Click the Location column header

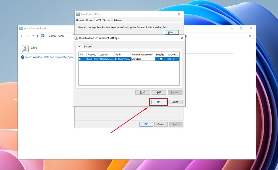pos(106,54)
